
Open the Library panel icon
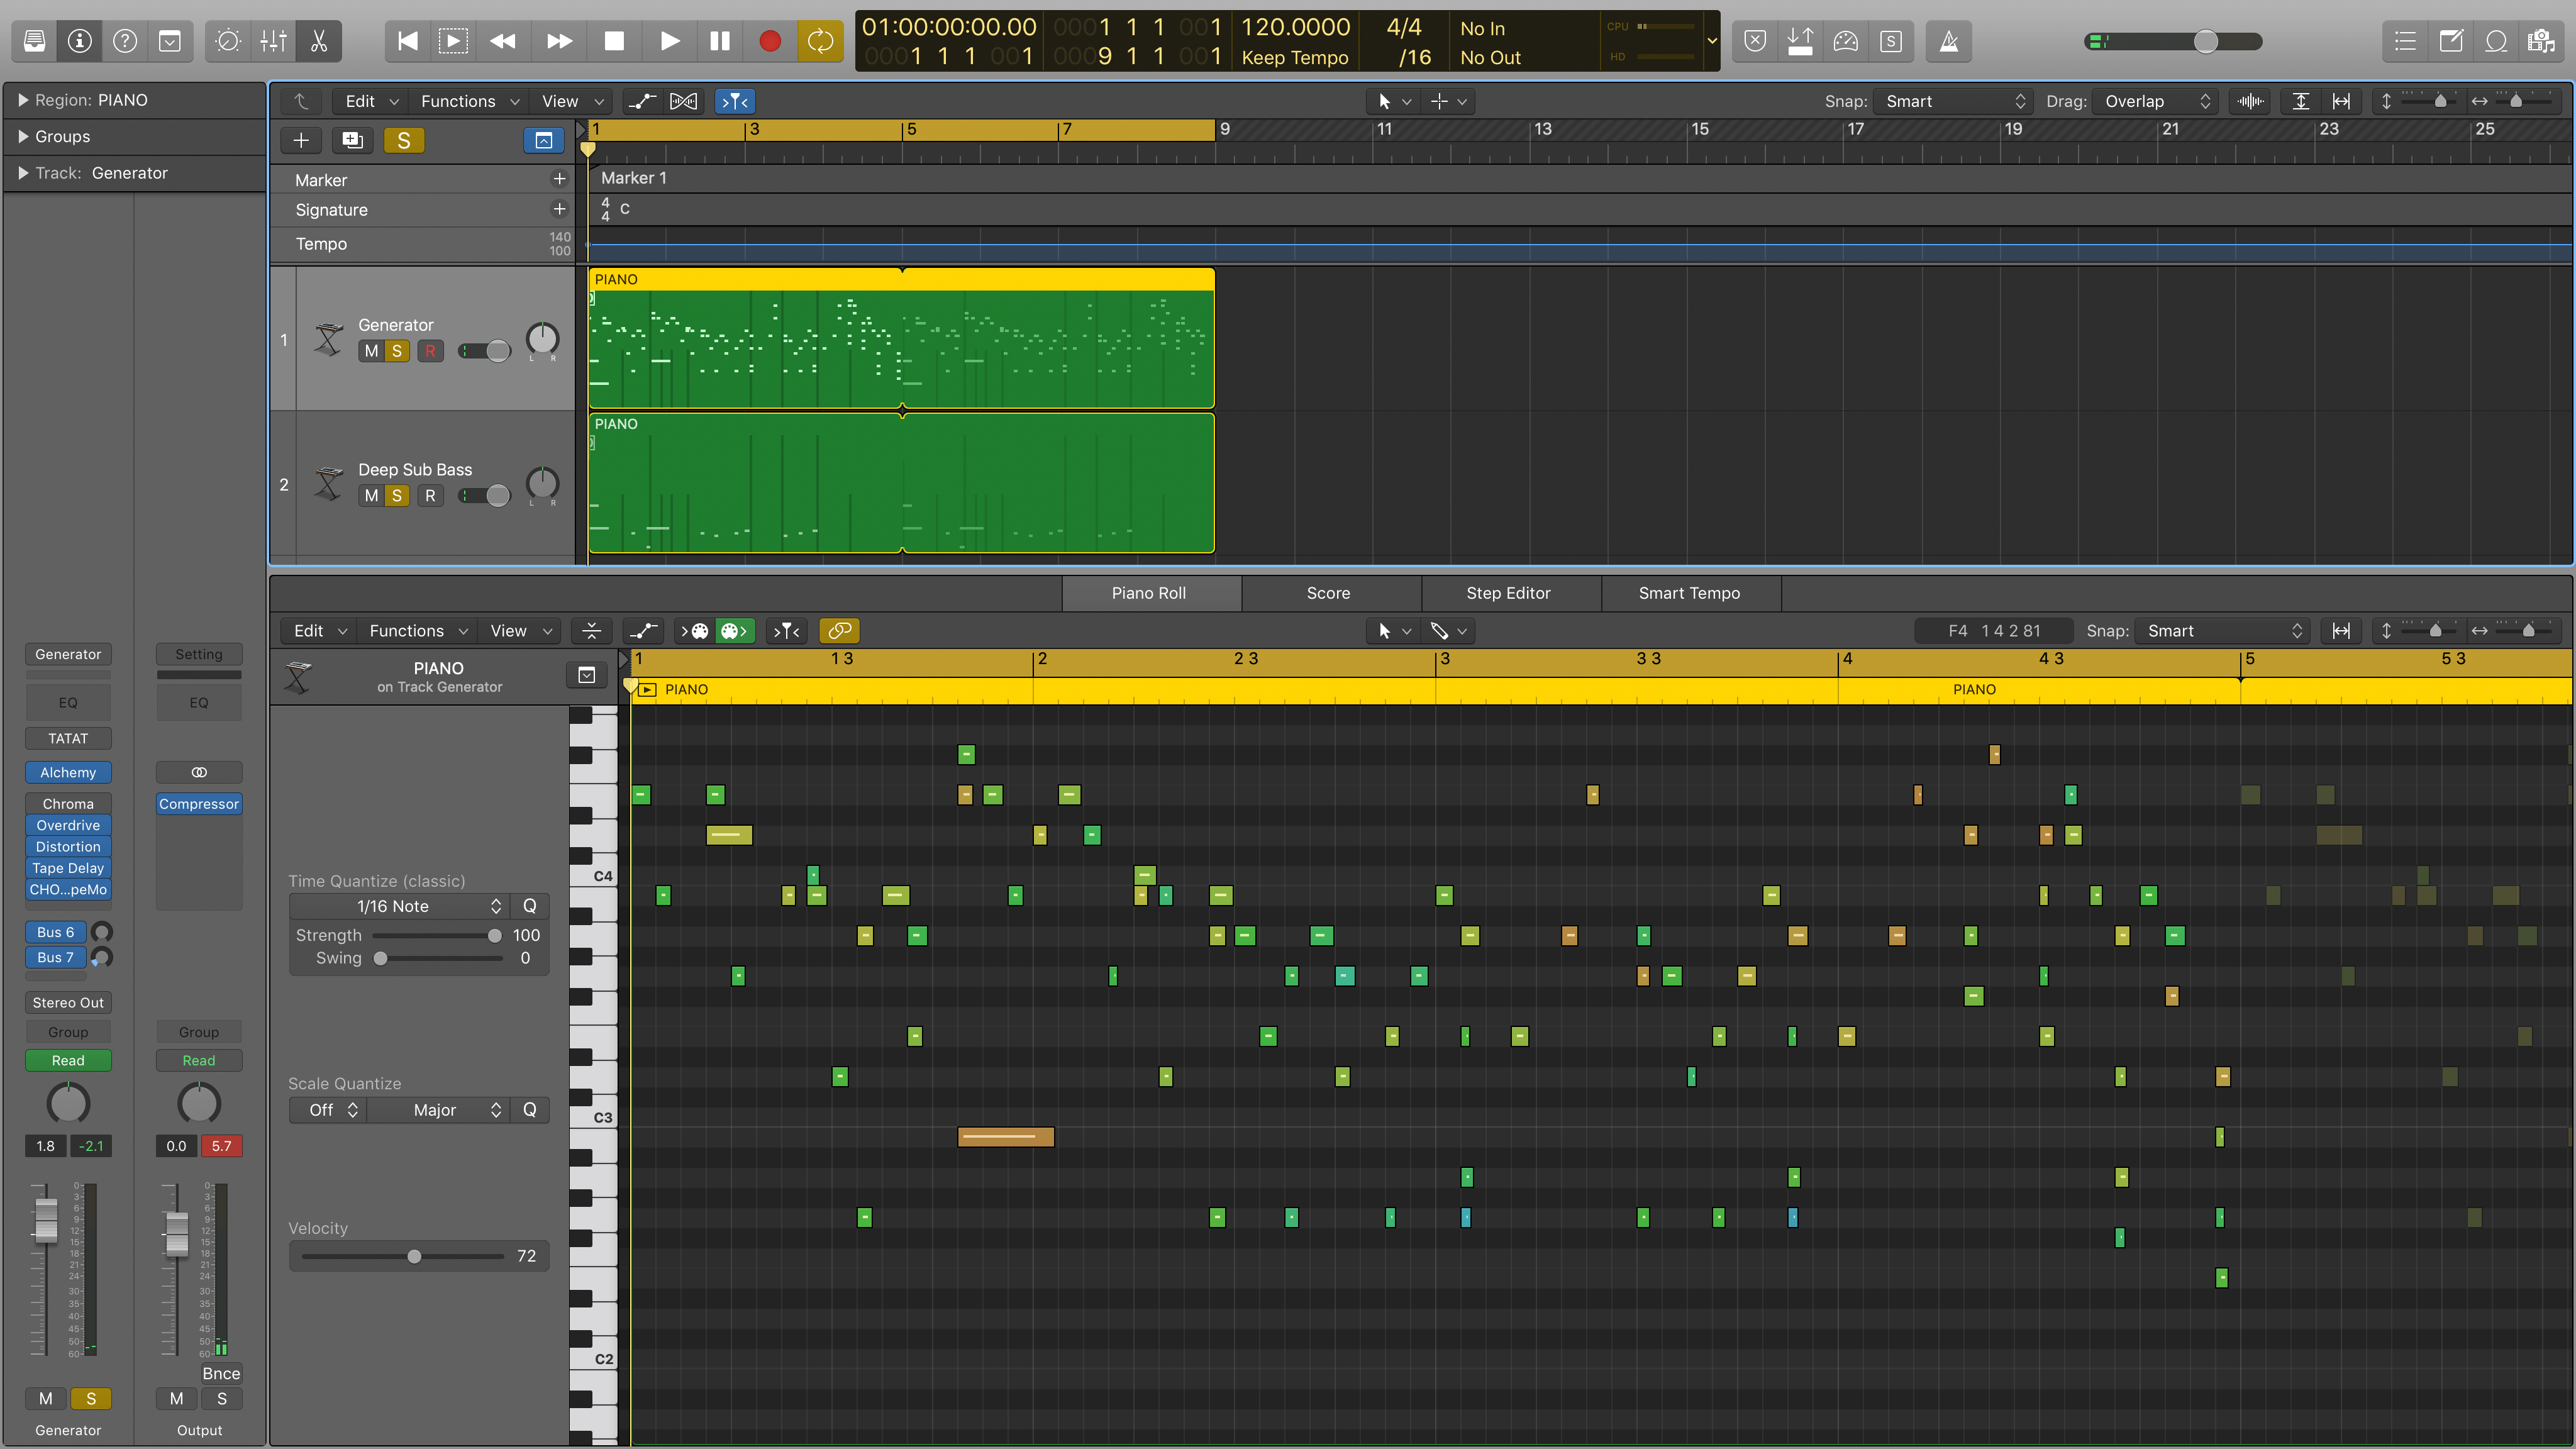coord(34,41)
